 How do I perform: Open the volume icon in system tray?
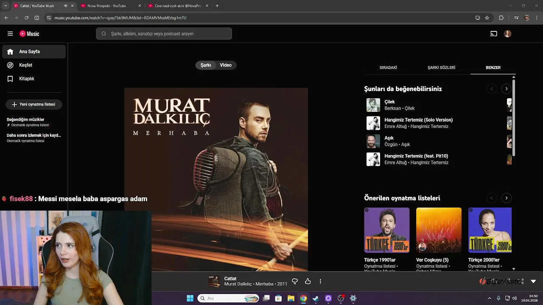point(514,298)
